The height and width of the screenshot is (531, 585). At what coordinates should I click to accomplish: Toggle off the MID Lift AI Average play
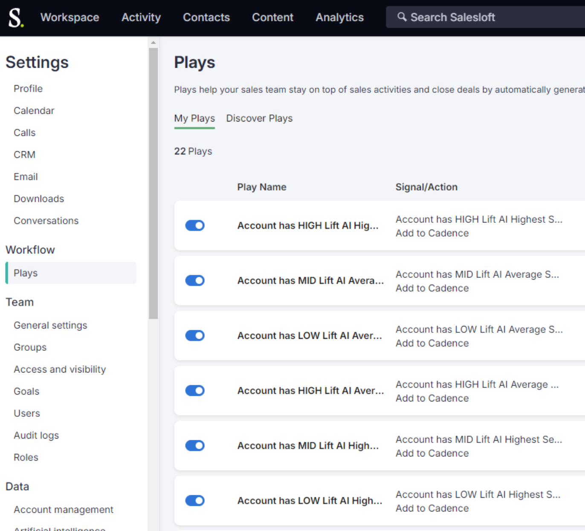coord(195,280)
